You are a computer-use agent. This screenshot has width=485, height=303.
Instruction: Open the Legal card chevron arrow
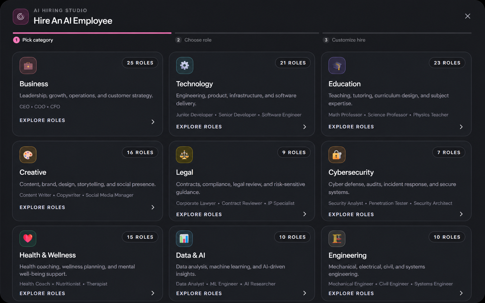coord(305,214)
